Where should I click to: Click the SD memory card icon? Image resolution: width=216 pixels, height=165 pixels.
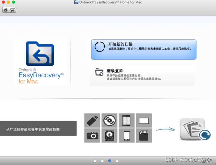tap(144, 135)
